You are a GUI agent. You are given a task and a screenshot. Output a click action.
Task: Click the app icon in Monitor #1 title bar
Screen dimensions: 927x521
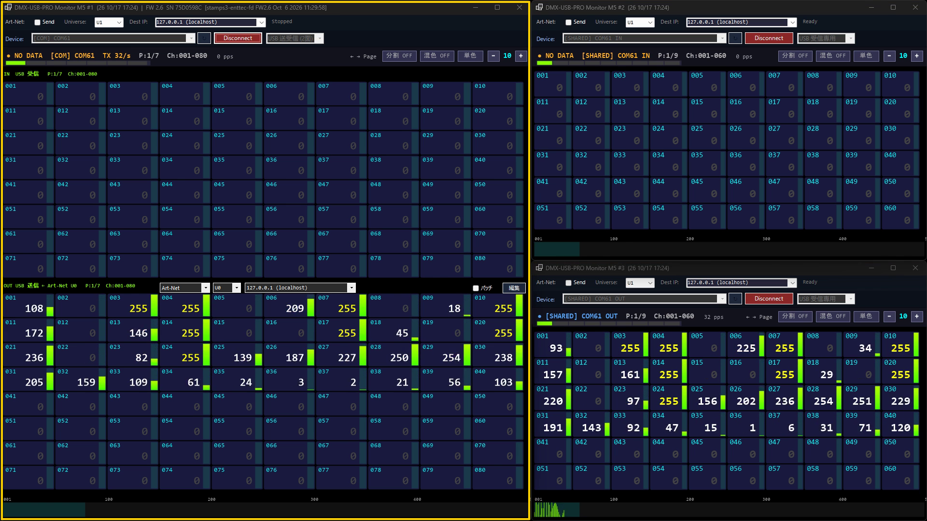coord(7,8)
